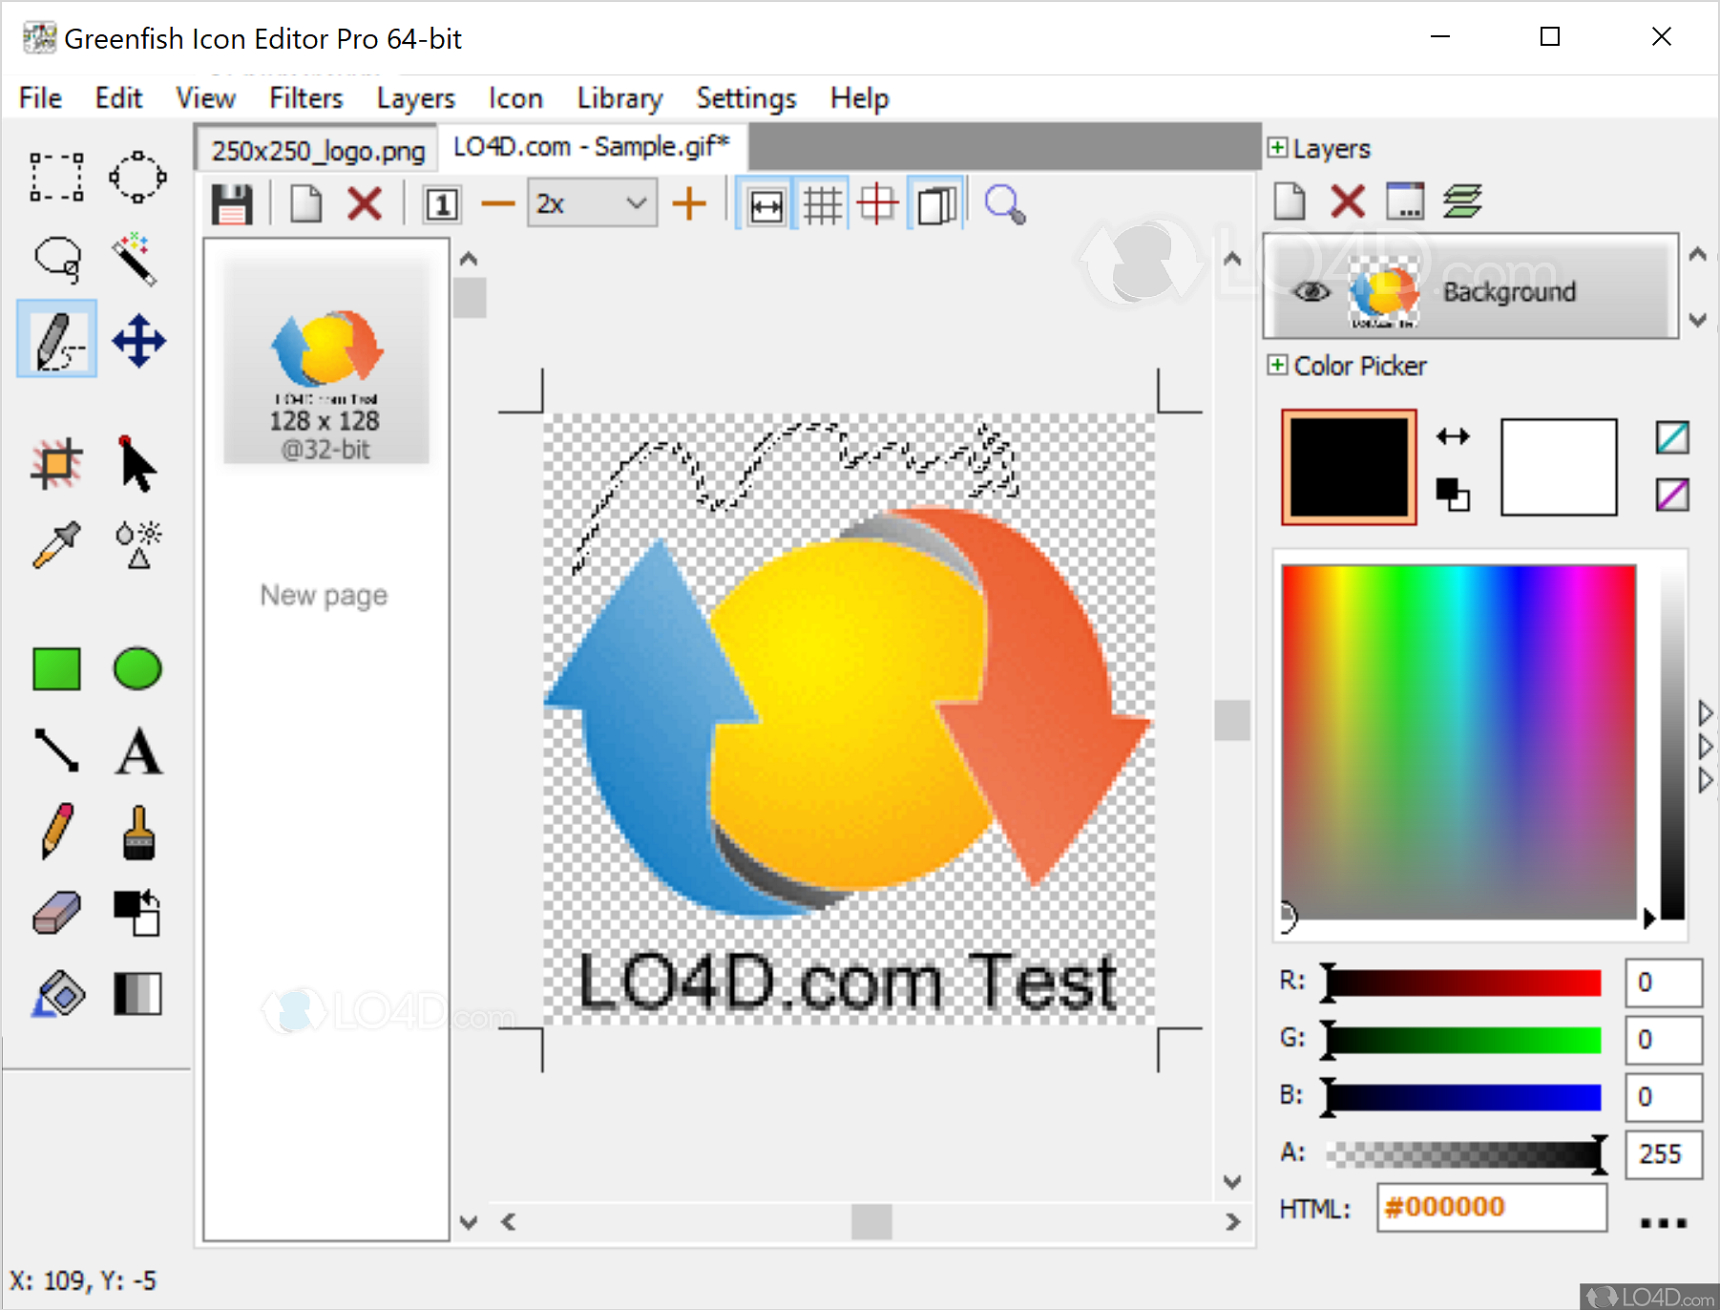Select the Pencil drawing tool
Screen dimensions: 1720x1310
coord(57,831)
